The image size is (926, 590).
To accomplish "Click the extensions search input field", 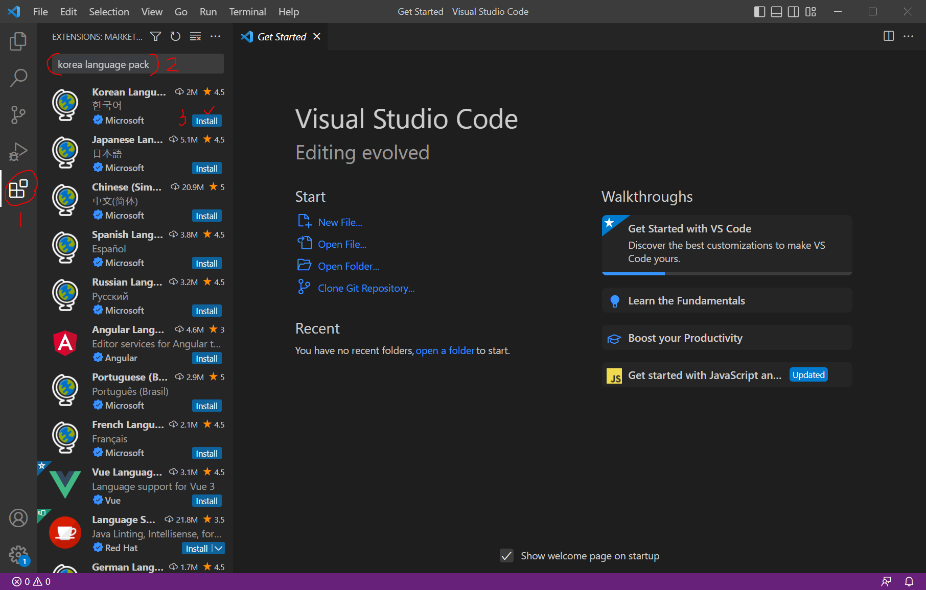I will tap(137, 64).
